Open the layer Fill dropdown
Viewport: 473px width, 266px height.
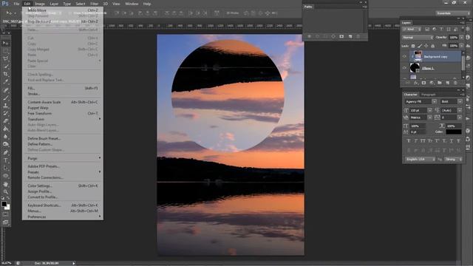coord(461,46)
